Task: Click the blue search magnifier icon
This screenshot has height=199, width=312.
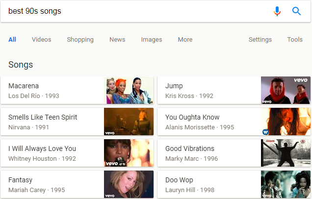Action: [x=296, y=11]
